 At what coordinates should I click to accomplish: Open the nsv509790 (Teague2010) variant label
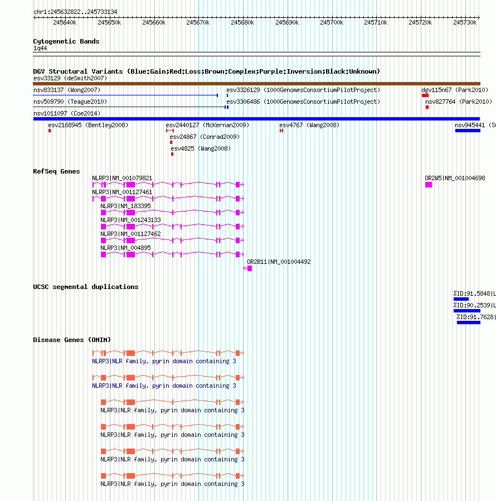pos(70,102)
